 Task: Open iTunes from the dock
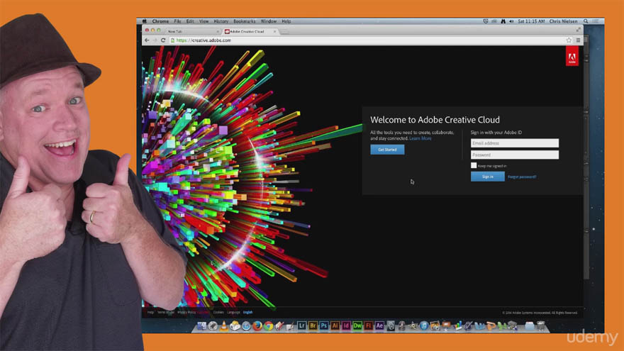(424, 326)
